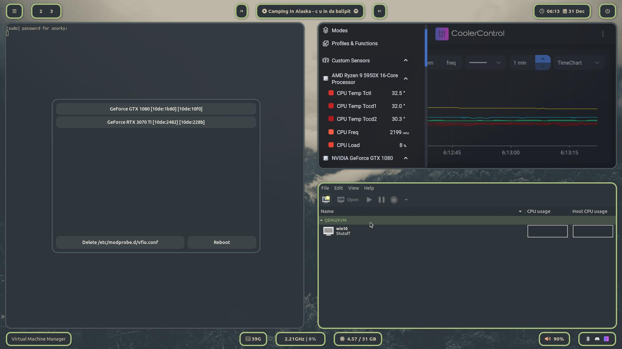Collapse the AMD Ryzen 9 5950X section
The image size is (622, 349).
coord(406,79)
